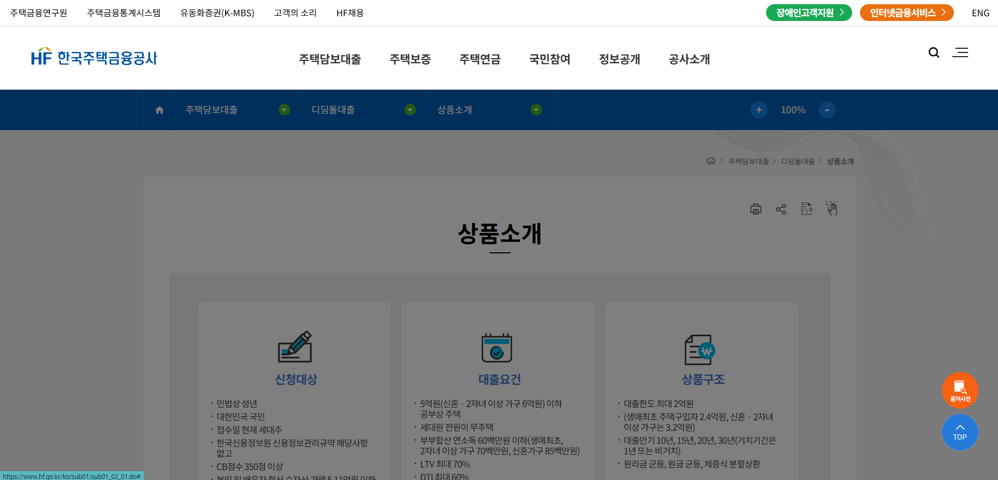Click the 장애인고객지원 green button
The height and width of the screenshot is (480, 998).
point(809,13)
